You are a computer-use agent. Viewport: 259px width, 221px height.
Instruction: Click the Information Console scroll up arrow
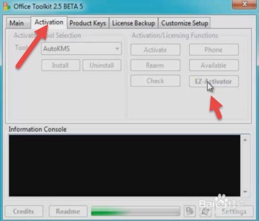coord(245,140)
